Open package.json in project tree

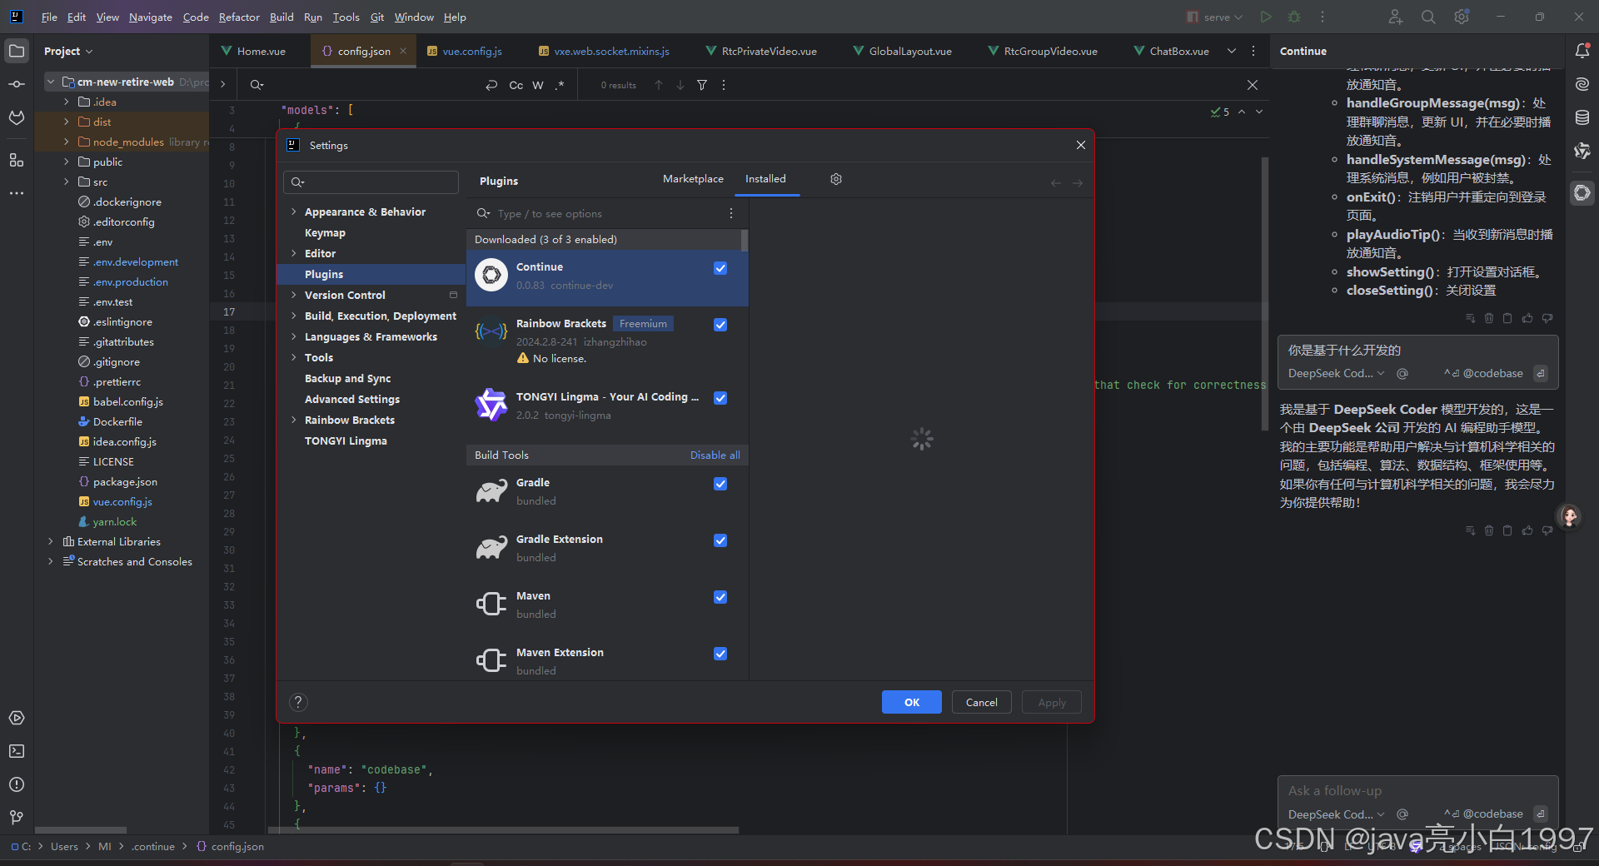[125, 482]
